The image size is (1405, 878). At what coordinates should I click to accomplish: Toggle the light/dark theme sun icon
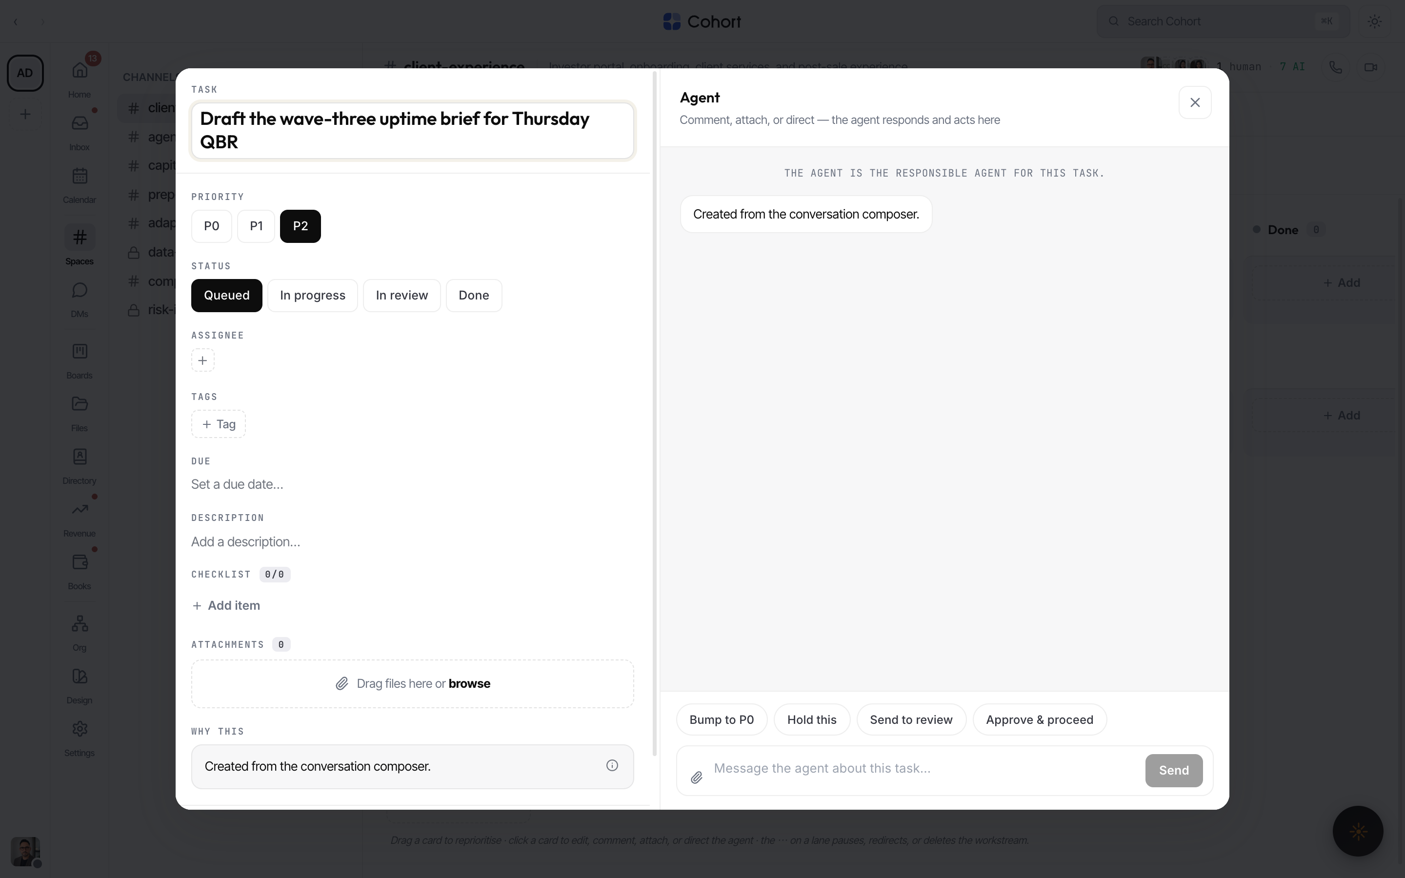pos(1374,21)
